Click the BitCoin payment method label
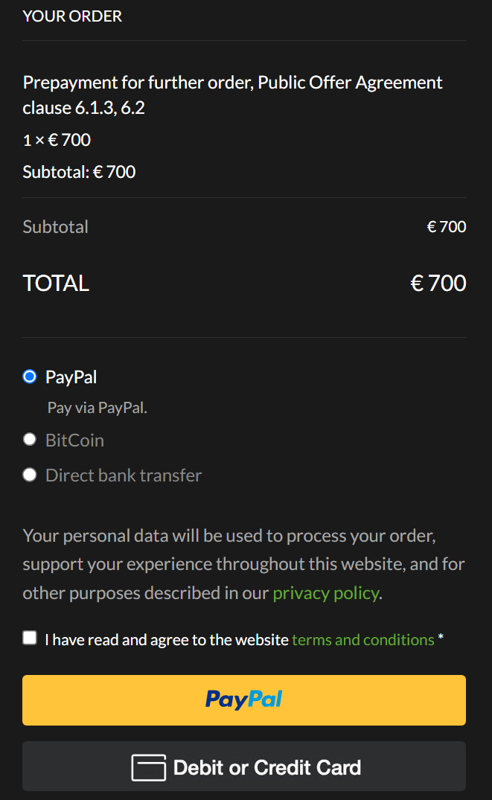The height and width of the screenshot is (800, 492). click(x=74, y=441)
